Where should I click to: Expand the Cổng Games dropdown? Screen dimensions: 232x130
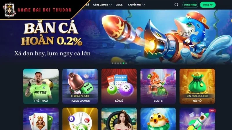(x=102, y=5)
